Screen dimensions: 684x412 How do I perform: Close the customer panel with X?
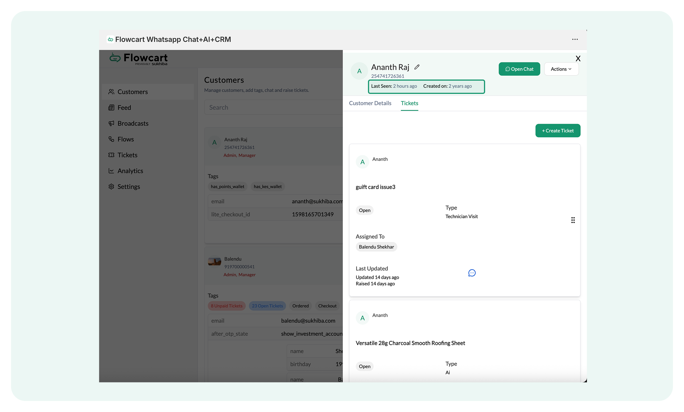578,59
